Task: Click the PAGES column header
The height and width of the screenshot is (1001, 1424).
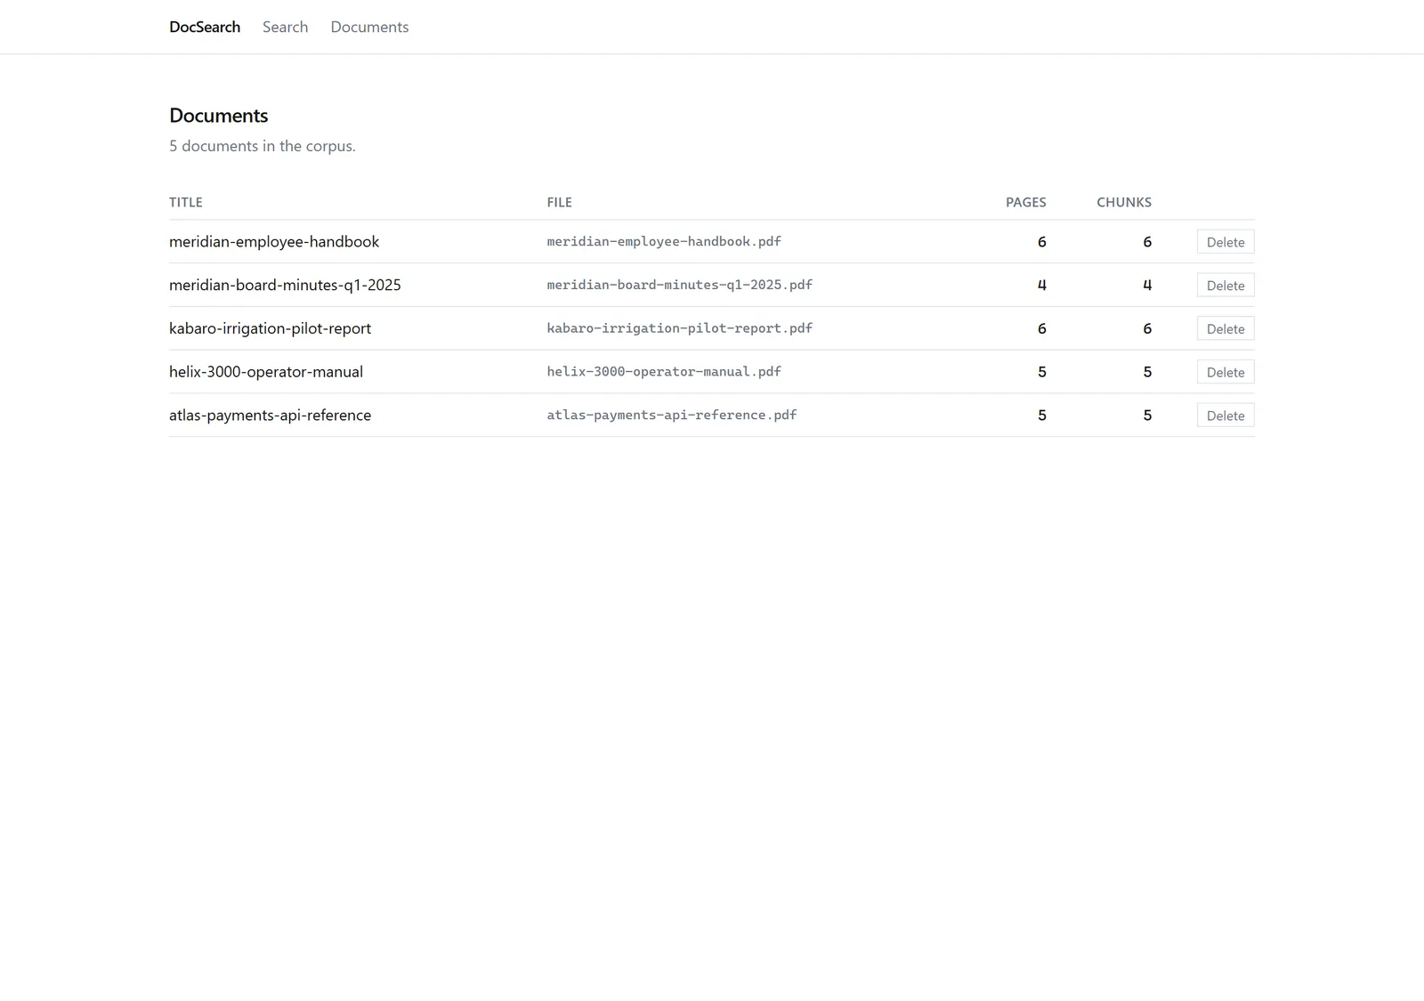Action: click(x=1025, y=202)
